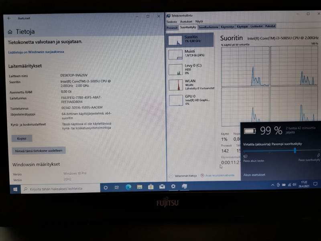This screenshot has width=321, height=241.
Task: Switch to the Palvelut tab
Action: click(270, 26)
